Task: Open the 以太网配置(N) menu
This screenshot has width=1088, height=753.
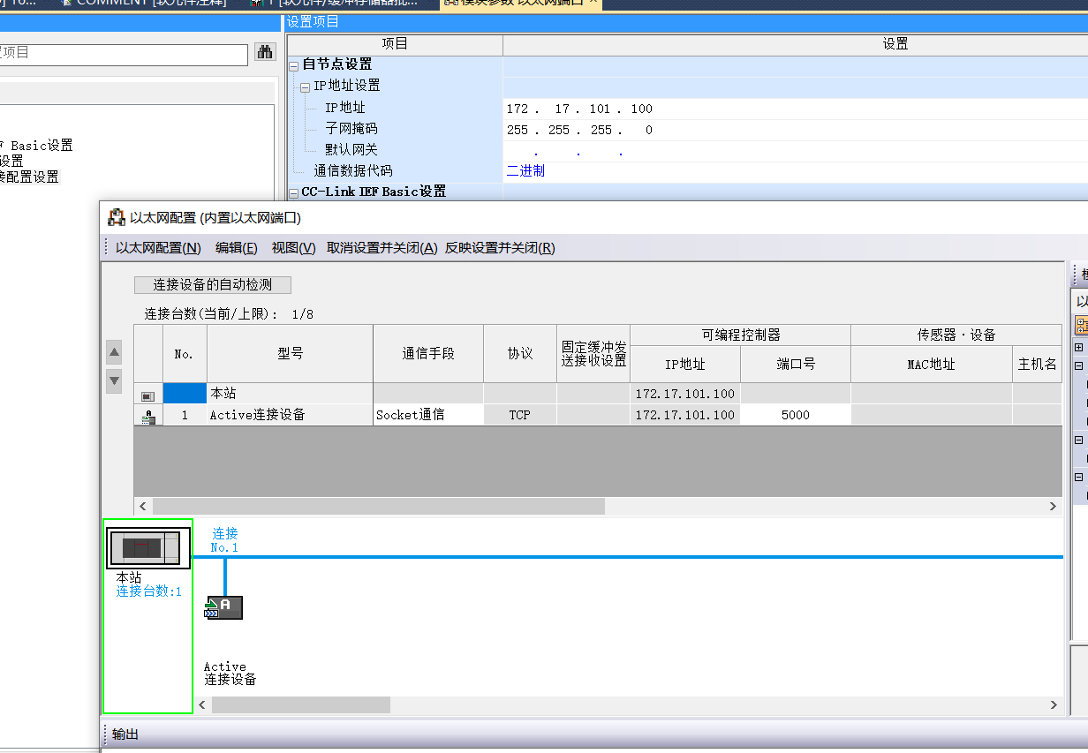Action: (x=158, y=248)
